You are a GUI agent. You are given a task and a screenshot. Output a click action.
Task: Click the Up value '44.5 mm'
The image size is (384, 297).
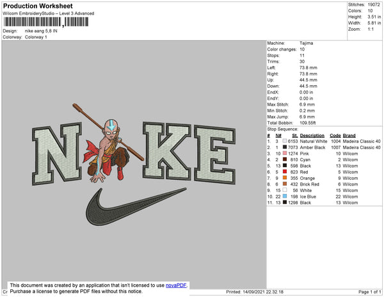[x=308, y=80]
